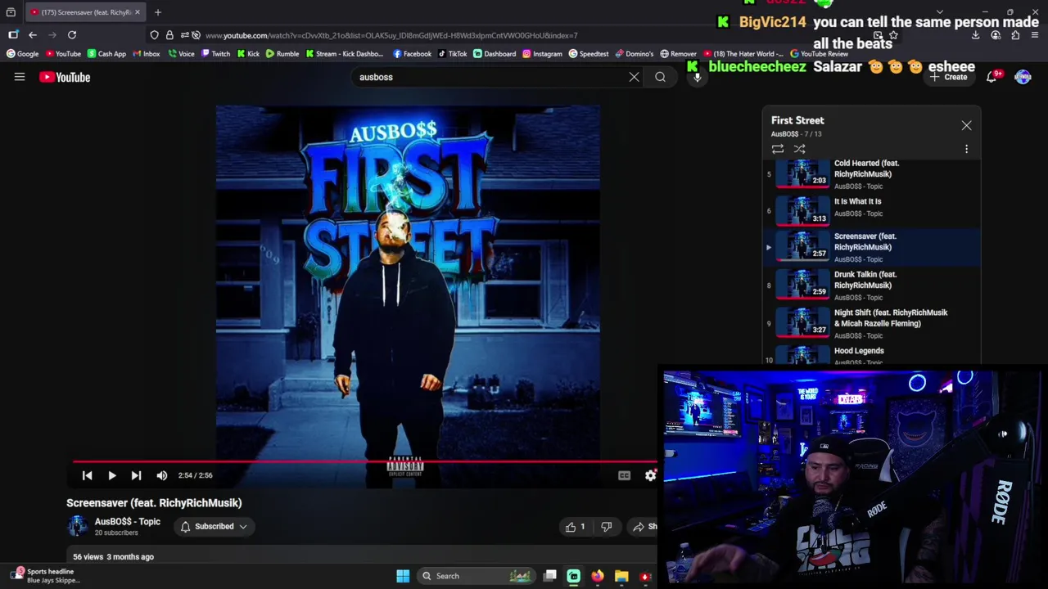
Task: Close the '(175) Screensaver' browser tab
Action: point(137,12)
